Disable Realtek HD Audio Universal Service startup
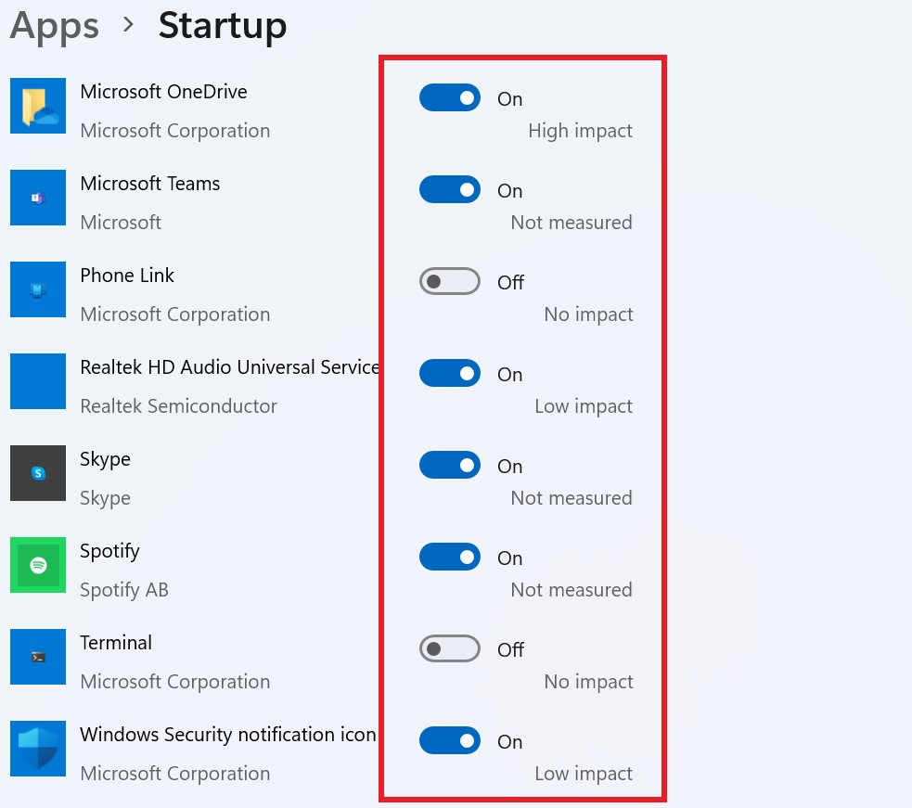Image resolution: width=912 pixels, height=808 pixels. pos(450,373)
